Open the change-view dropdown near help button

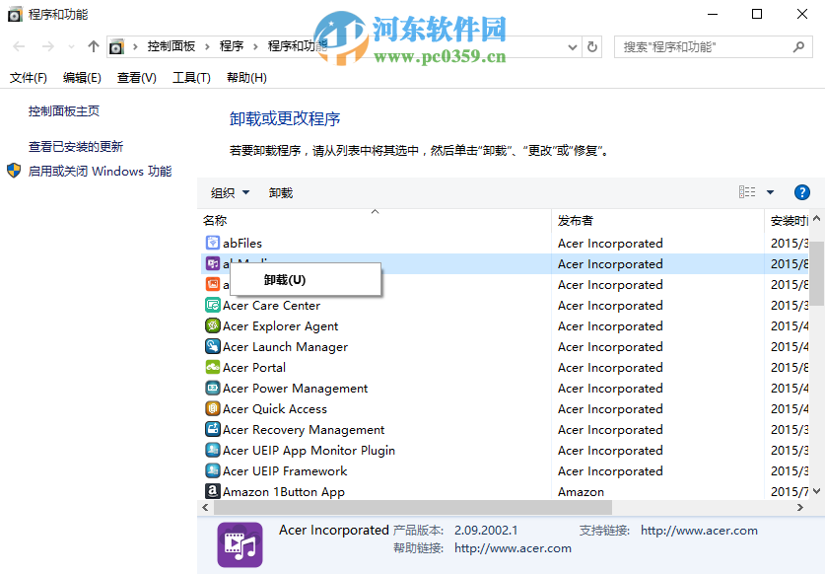point(771,192)
